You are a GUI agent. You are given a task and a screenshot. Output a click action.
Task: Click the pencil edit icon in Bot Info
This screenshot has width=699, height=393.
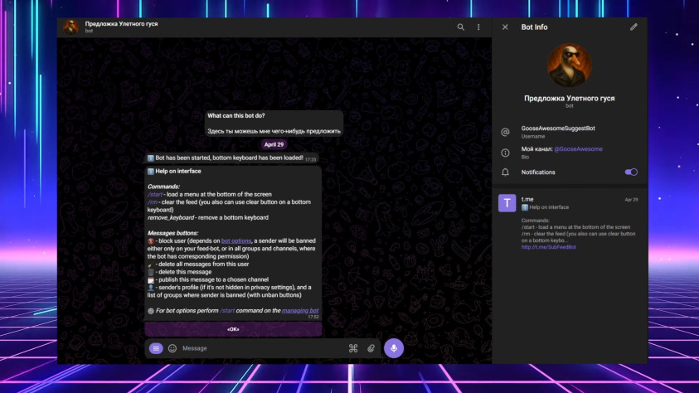click(x=633, y=27)
